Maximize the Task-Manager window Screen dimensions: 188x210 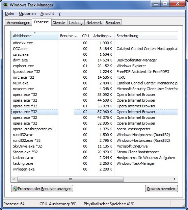coord(165,4)
